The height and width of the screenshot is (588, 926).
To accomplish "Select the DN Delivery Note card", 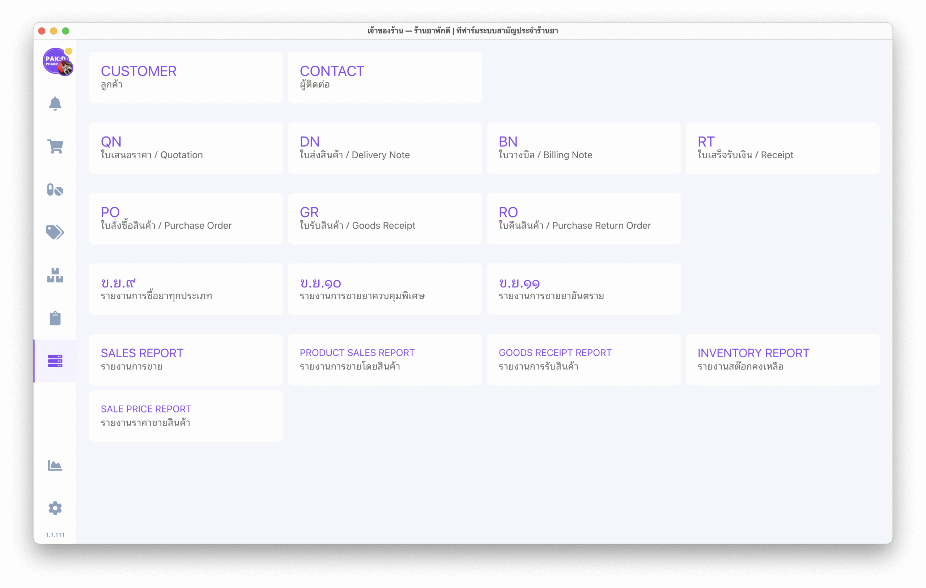I will pos(385,148).
